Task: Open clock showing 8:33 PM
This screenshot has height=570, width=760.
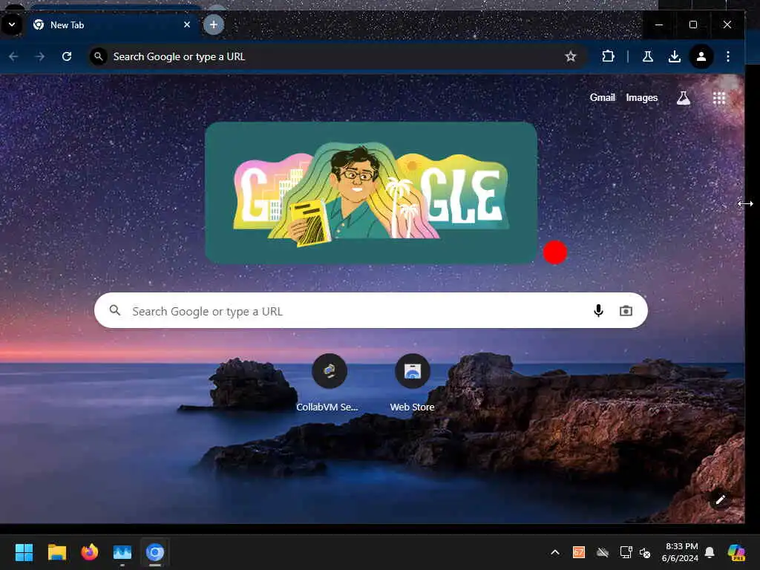Action: pos(681,552)
